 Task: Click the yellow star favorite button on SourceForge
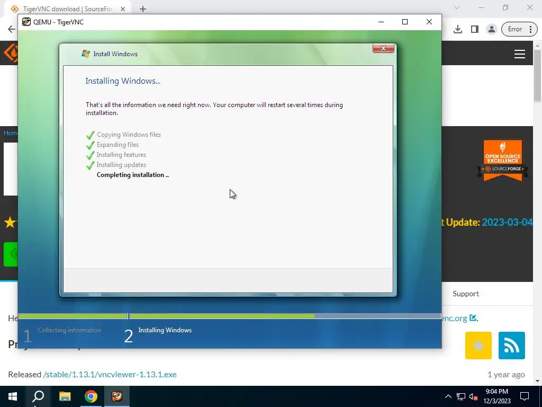tap(478, 346)
